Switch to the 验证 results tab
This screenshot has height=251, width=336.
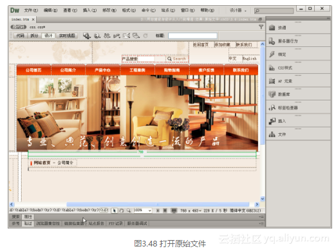point(28,223)
